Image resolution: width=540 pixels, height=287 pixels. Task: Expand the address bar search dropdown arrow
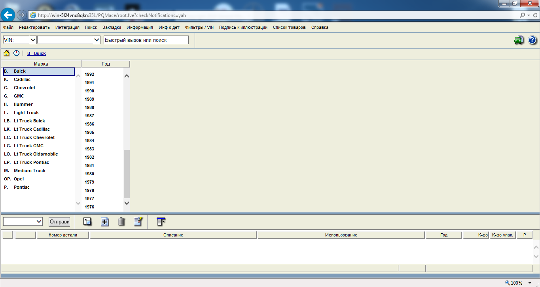coord(529,15)
